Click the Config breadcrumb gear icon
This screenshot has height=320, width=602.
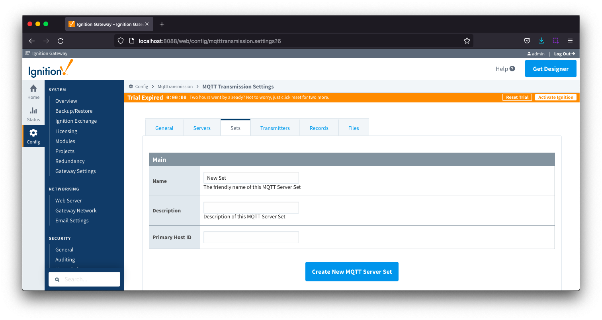[131, 86]
